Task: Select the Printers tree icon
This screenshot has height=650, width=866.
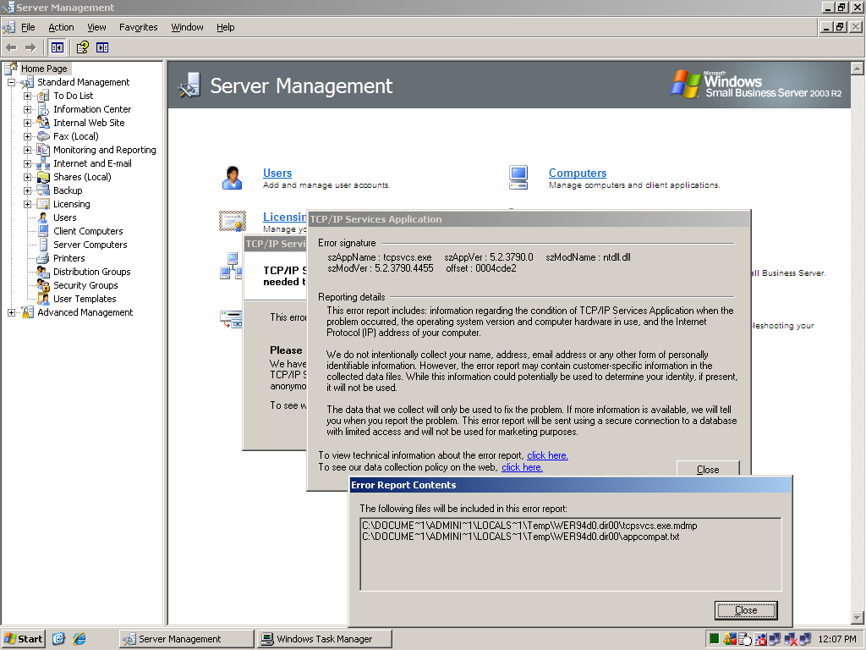Action: pos(43,258)
